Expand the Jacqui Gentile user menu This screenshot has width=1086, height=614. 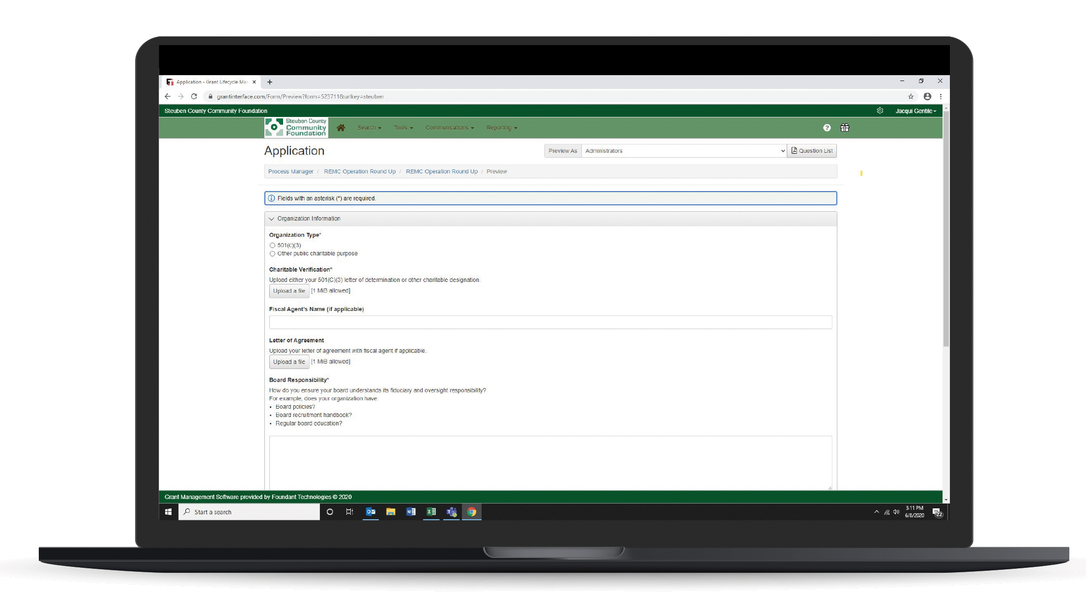915,111
